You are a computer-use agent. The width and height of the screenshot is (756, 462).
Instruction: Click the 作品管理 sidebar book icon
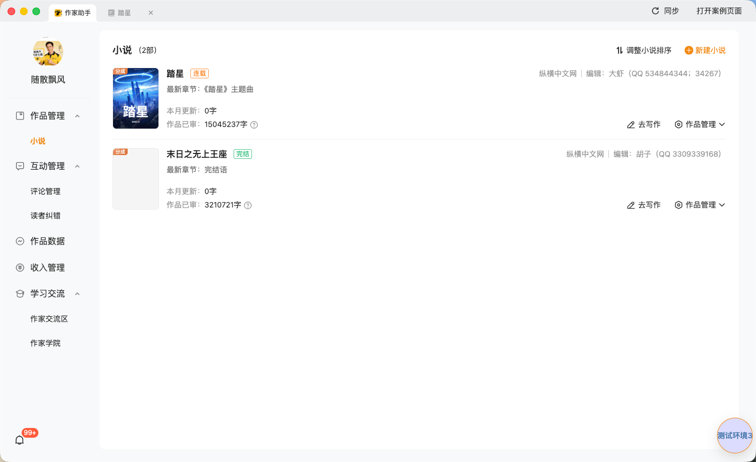(20, 116)
